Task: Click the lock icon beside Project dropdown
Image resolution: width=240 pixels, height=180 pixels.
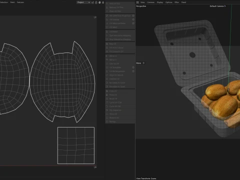Action: (x=96, y=2)
